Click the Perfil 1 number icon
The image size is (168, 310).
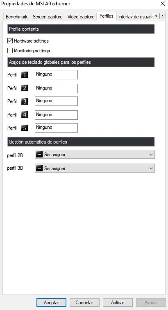25,75
